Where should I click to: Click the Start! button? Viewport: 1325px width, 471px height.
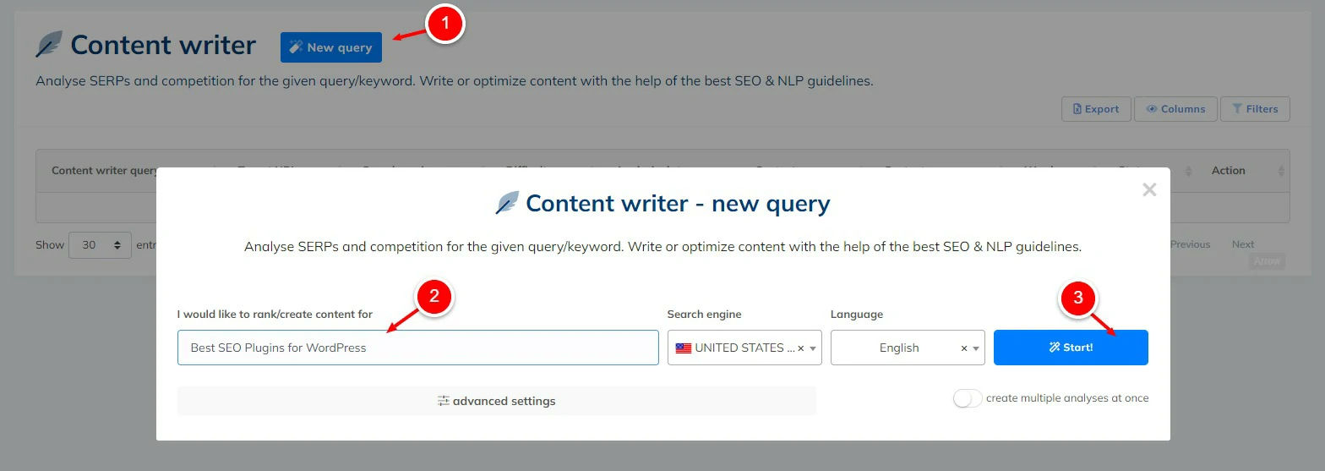(1071, 348)
